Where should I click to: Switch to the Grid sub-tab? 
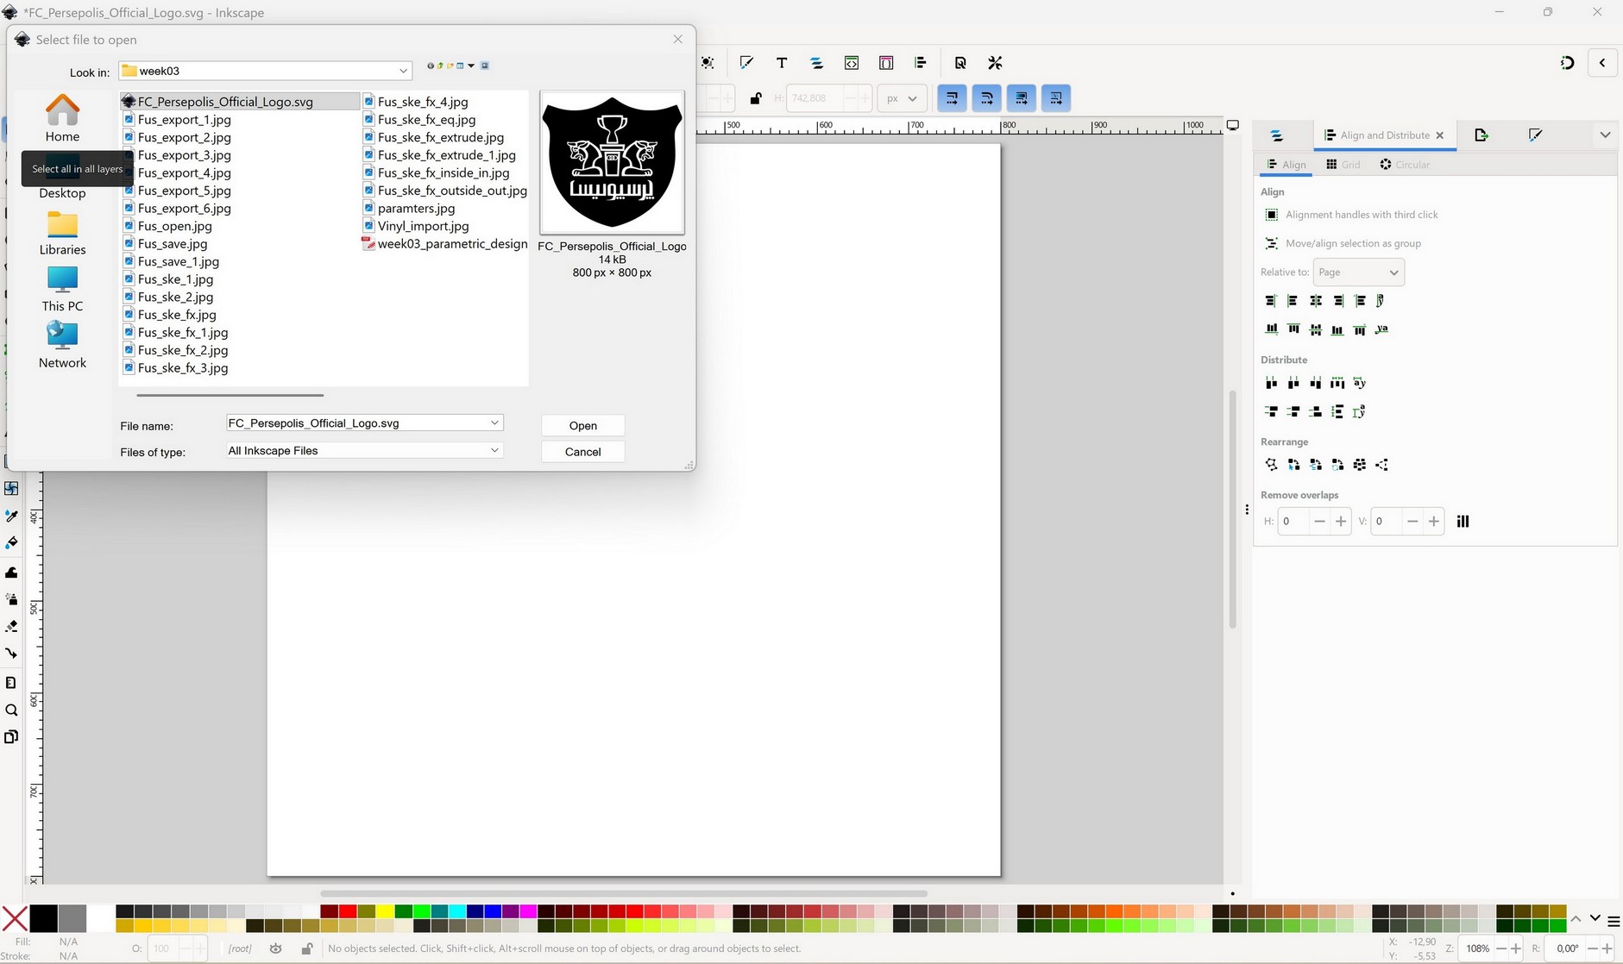click(x=1343, y=165)
